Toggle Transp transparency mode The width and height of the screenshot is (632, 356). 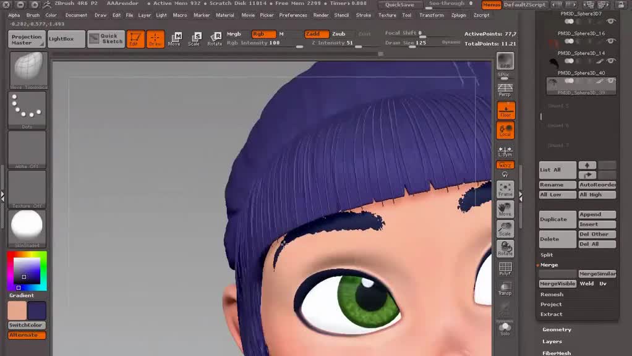point(505,289)
